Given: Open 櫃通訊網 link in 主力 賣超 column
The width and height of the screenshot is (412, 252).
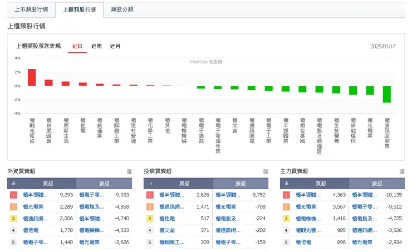Looking at the screenshot, I should 364,230.
